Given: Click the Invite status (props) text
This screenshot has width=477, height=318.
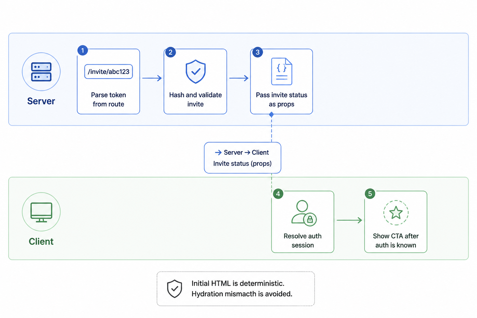Looking at the screenshot, I should pos(243,163).
